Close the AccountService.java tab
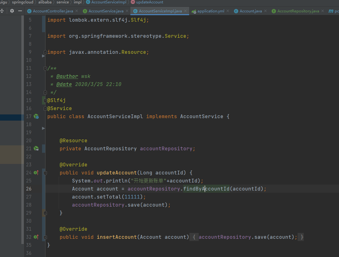Image resolution: width=339 pixels, height=257 pixels. click(x=127, y=11)
